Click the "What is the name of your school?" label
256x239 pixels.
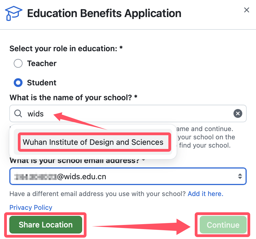[73, 97]
